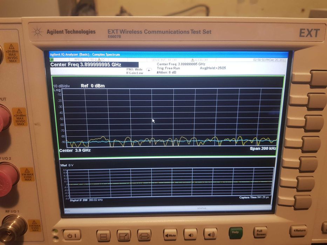327x245 pixels.
Task: Click the DC coupling warning triangle
Action: pyautogui.click(x=99, y=59)
